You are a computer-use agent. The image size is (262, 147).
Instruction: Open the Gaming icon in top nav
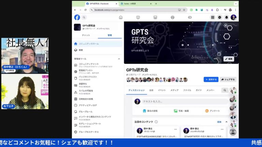tap(190, 17)
